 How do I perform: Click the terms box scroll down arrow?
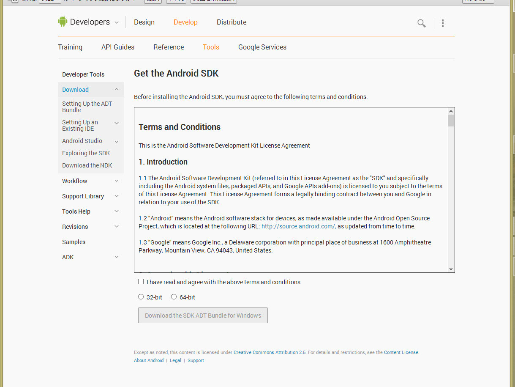(451, 269)
